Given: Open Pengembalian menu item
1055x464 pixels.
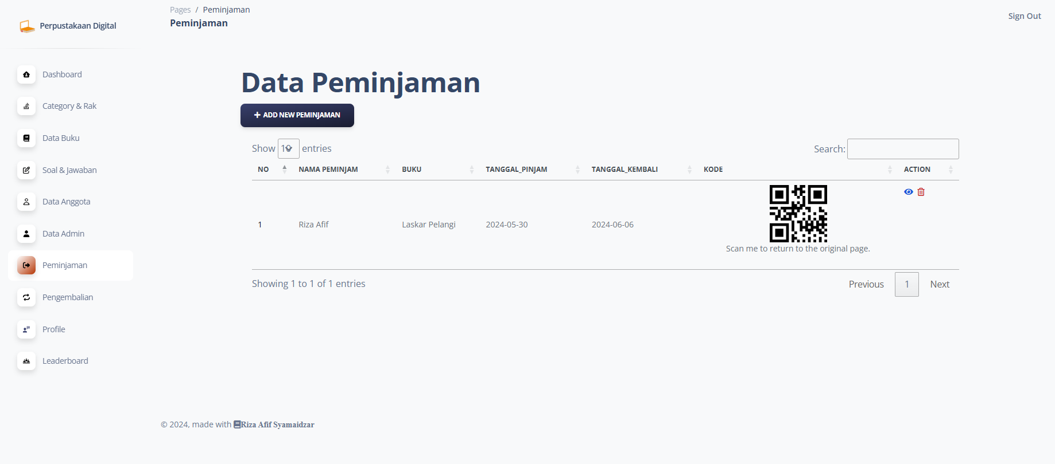Looking at the screenshot, I should pos(71,297).
